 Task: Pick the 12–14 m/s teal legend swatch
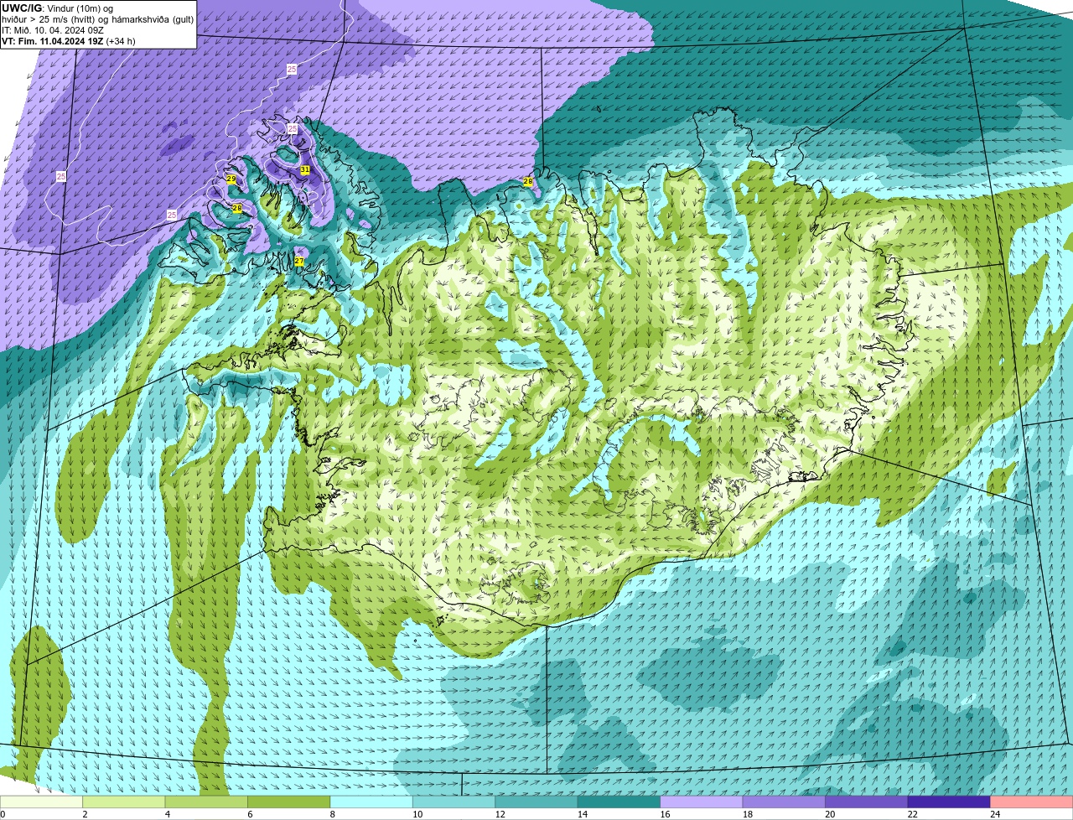coord(536,802)
